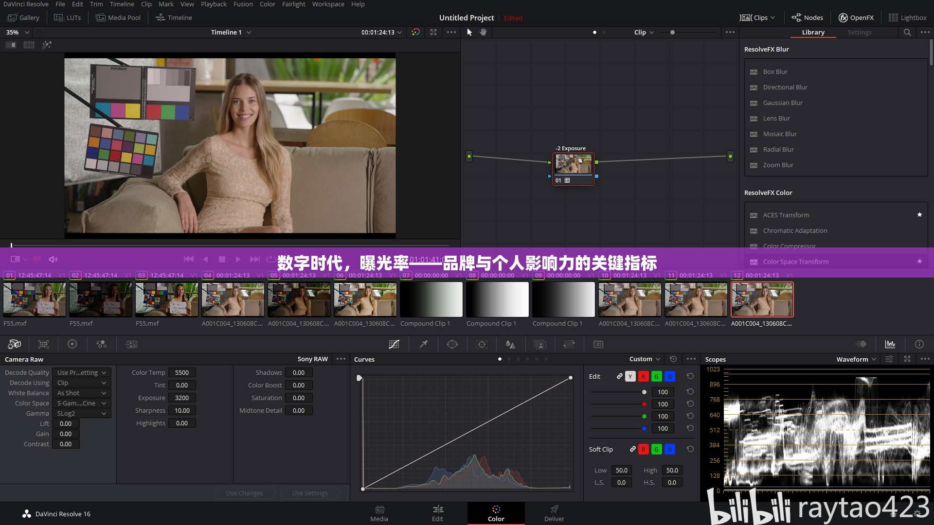Switch to the Library tab

(x=813, y=32)
